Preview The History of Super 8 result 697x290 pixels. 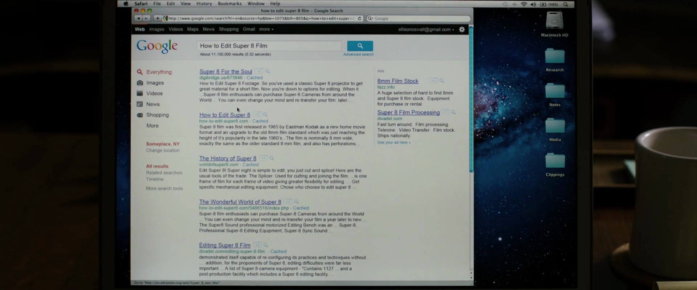[x=271, y=158]
